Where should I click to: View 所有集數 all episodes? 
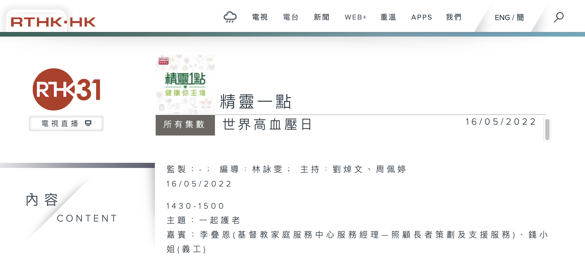(x=185, y=125)
